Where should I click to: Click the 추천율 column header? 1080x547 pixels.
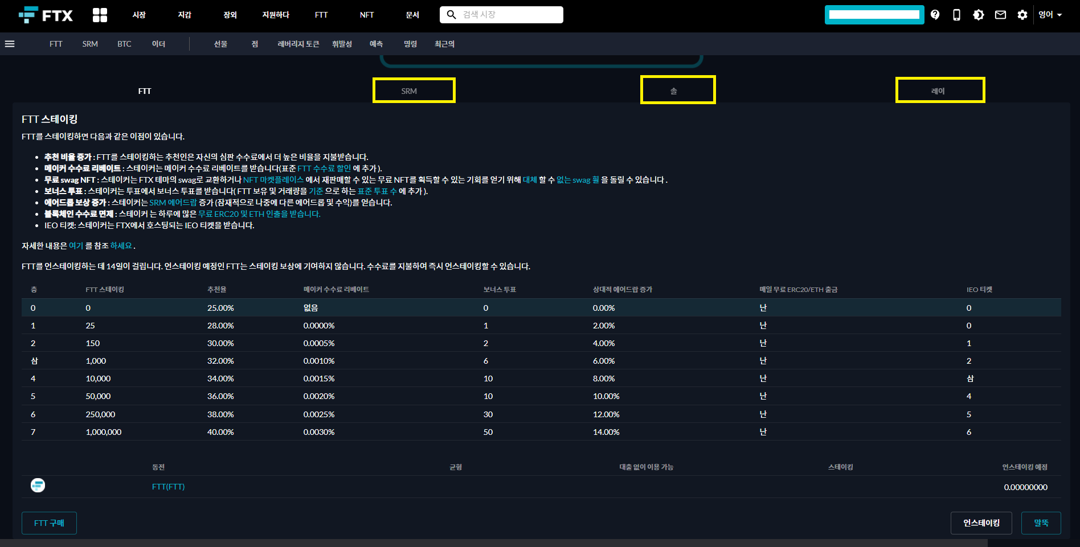(x=216, y=290)
